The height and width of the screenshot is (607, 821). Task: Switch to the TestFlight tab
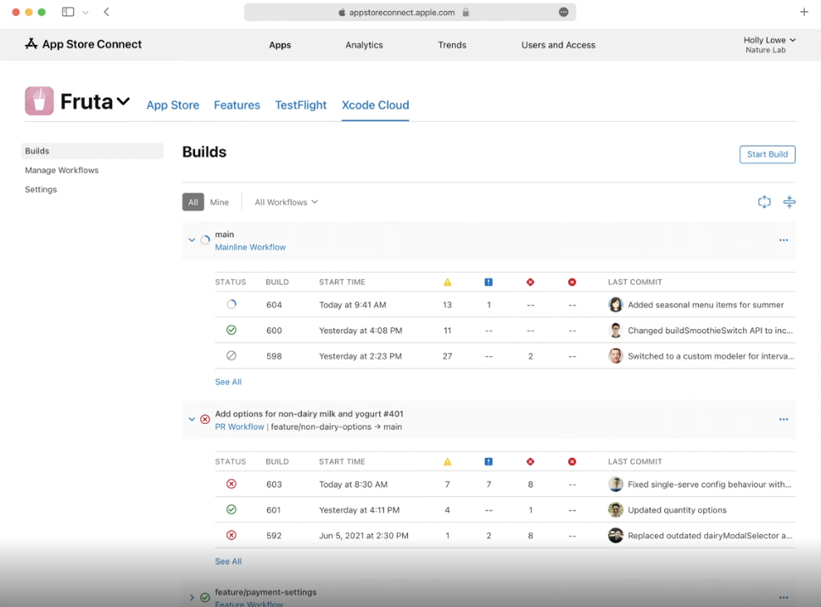point(300,105)
